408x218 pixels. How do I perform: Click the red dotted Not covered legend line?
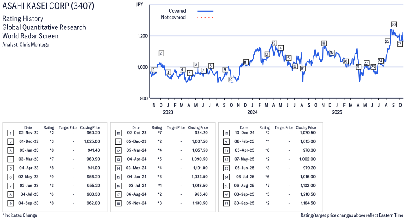205,18
